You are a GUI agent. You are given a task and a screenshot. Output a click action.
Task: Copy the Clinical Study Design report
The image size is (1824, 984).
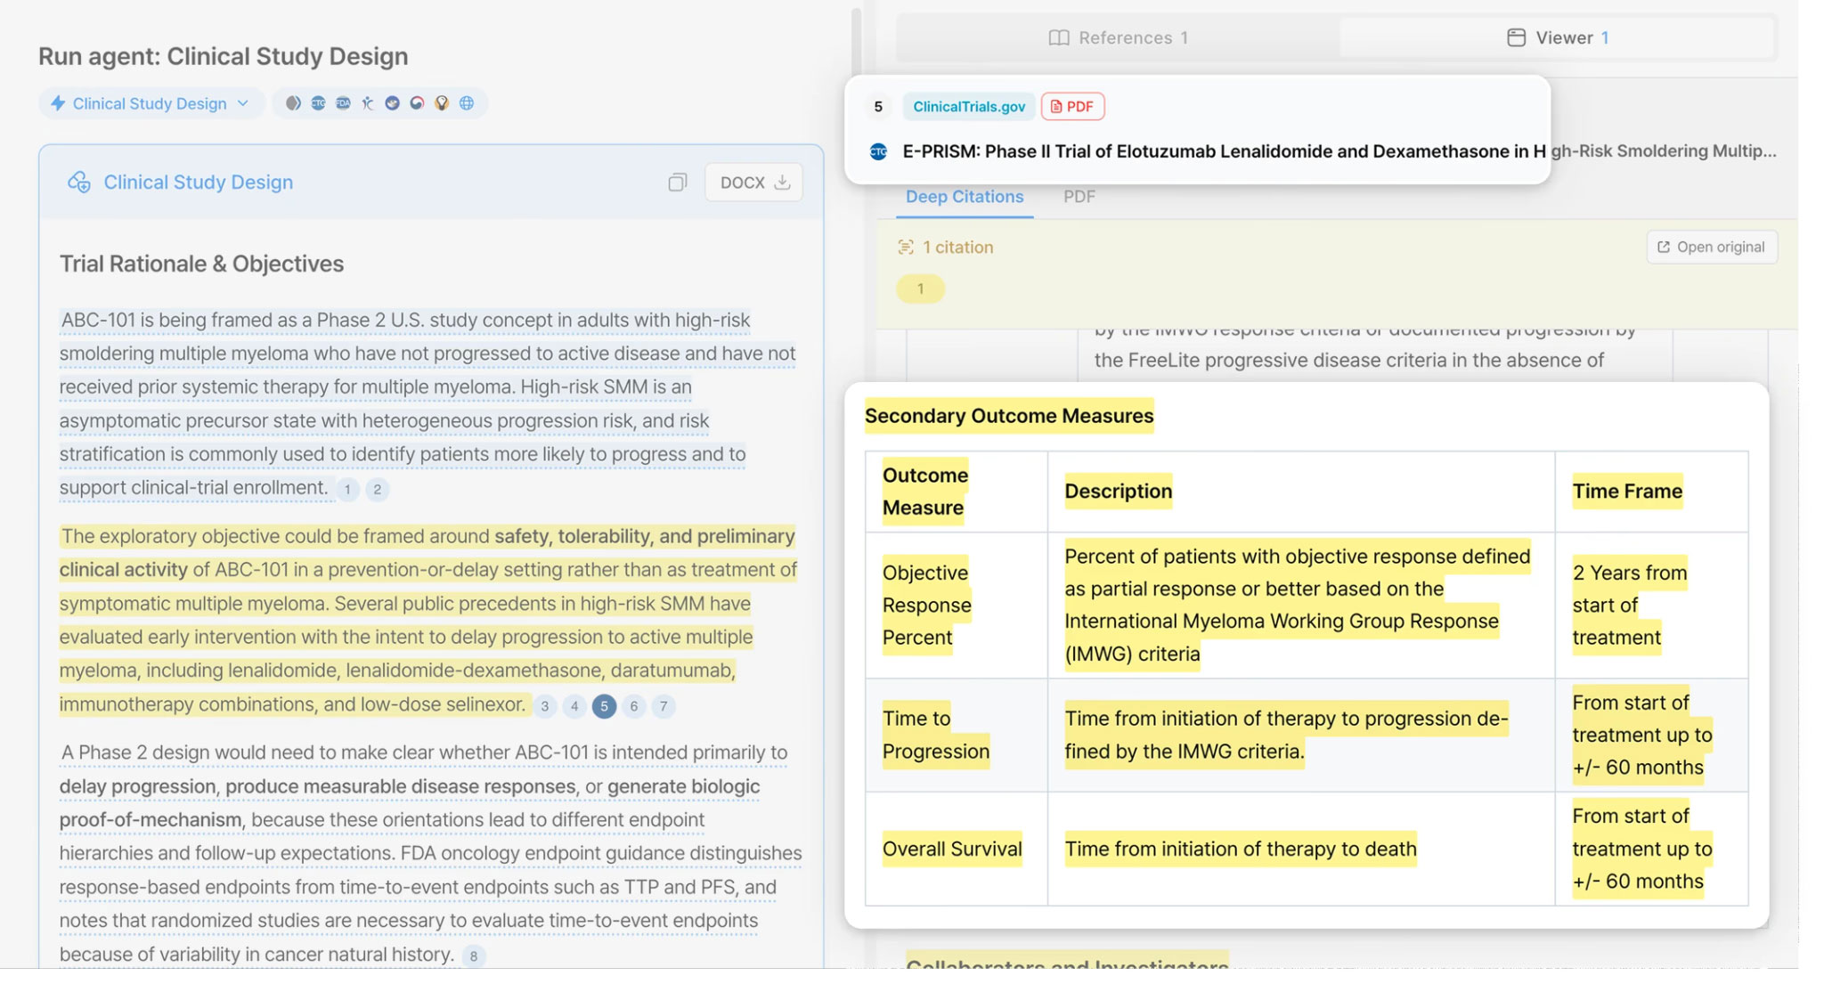pyautogui.click(x=678, y=183)
